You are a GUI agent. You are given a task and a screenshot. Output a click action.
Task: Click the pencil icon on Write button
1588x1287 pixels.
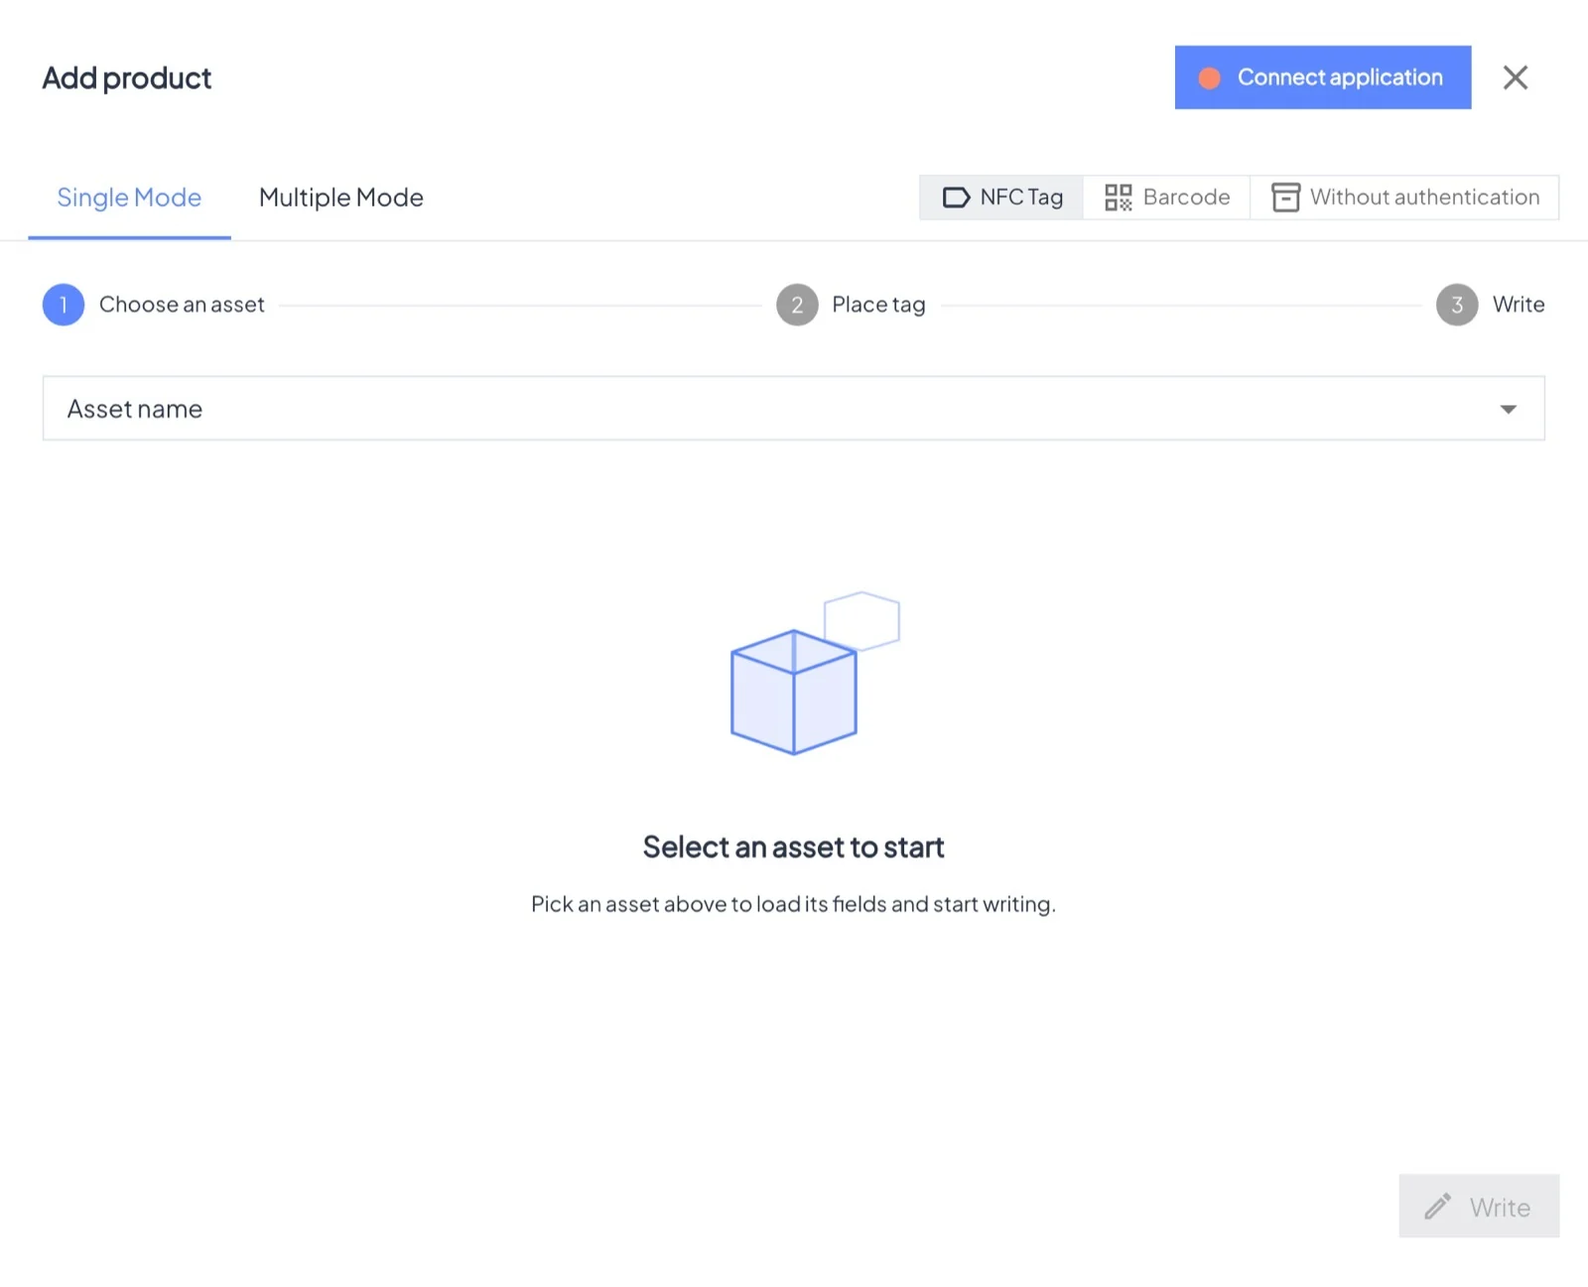[x=1438, y=1207]
